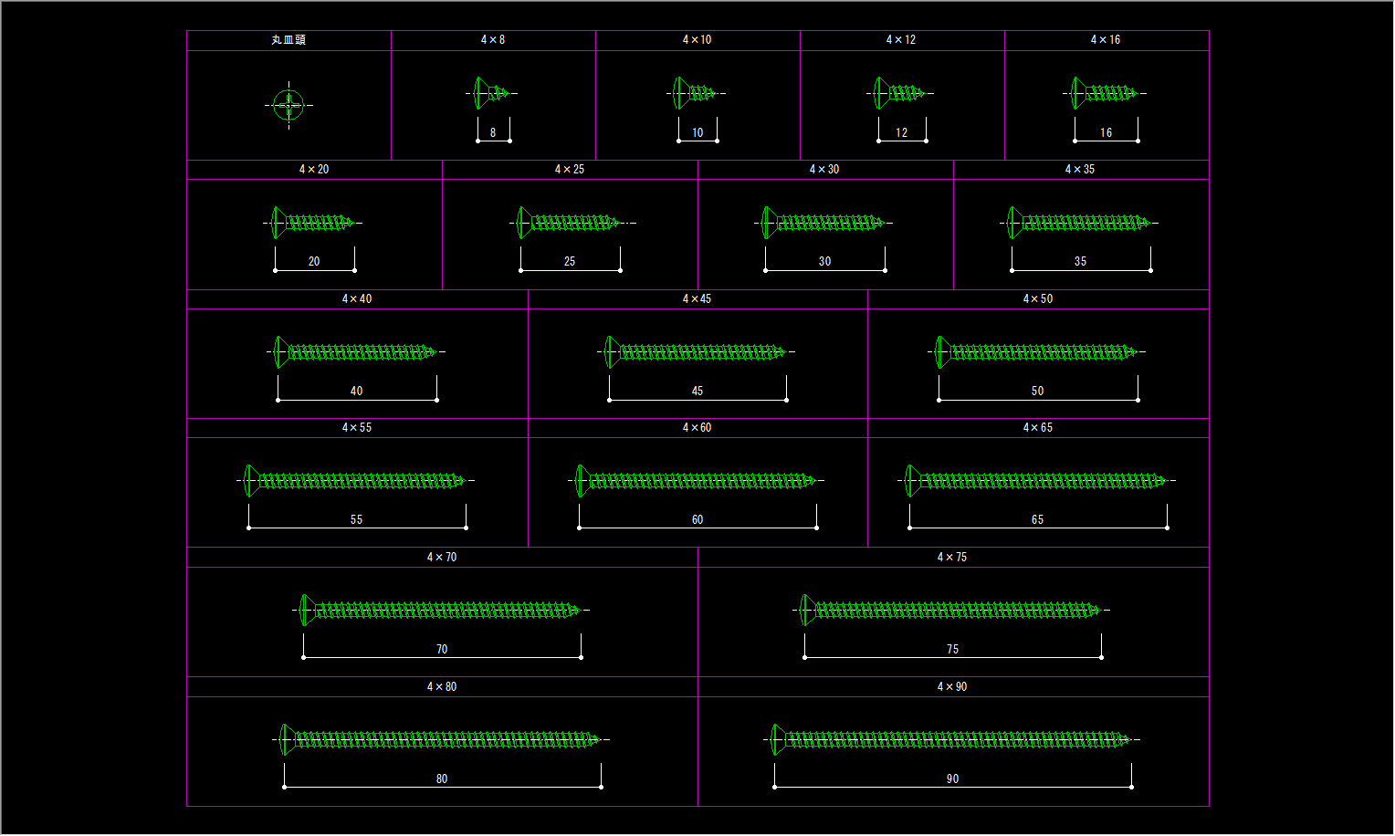
Task: Click the 4×65 header label
Action: (x=1038, y=428)
